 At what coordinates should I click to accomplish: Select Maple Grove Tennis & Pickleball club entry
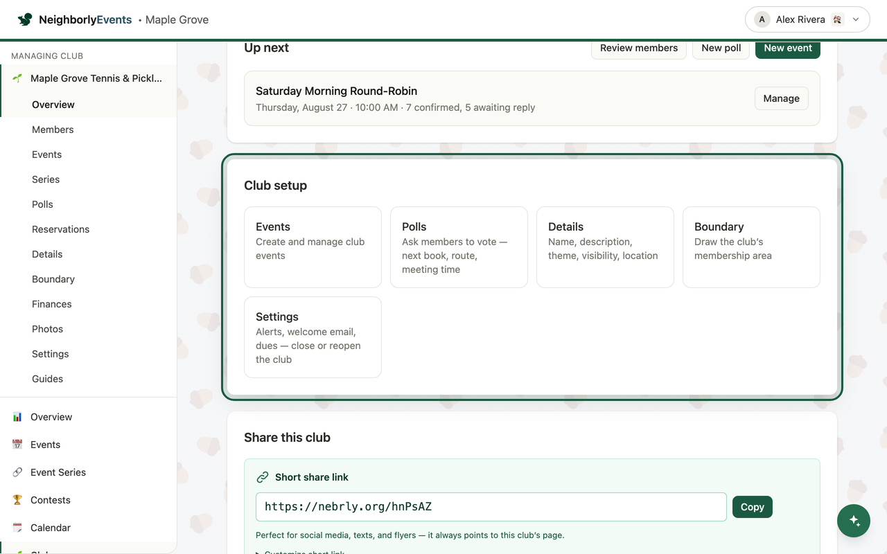89,78
